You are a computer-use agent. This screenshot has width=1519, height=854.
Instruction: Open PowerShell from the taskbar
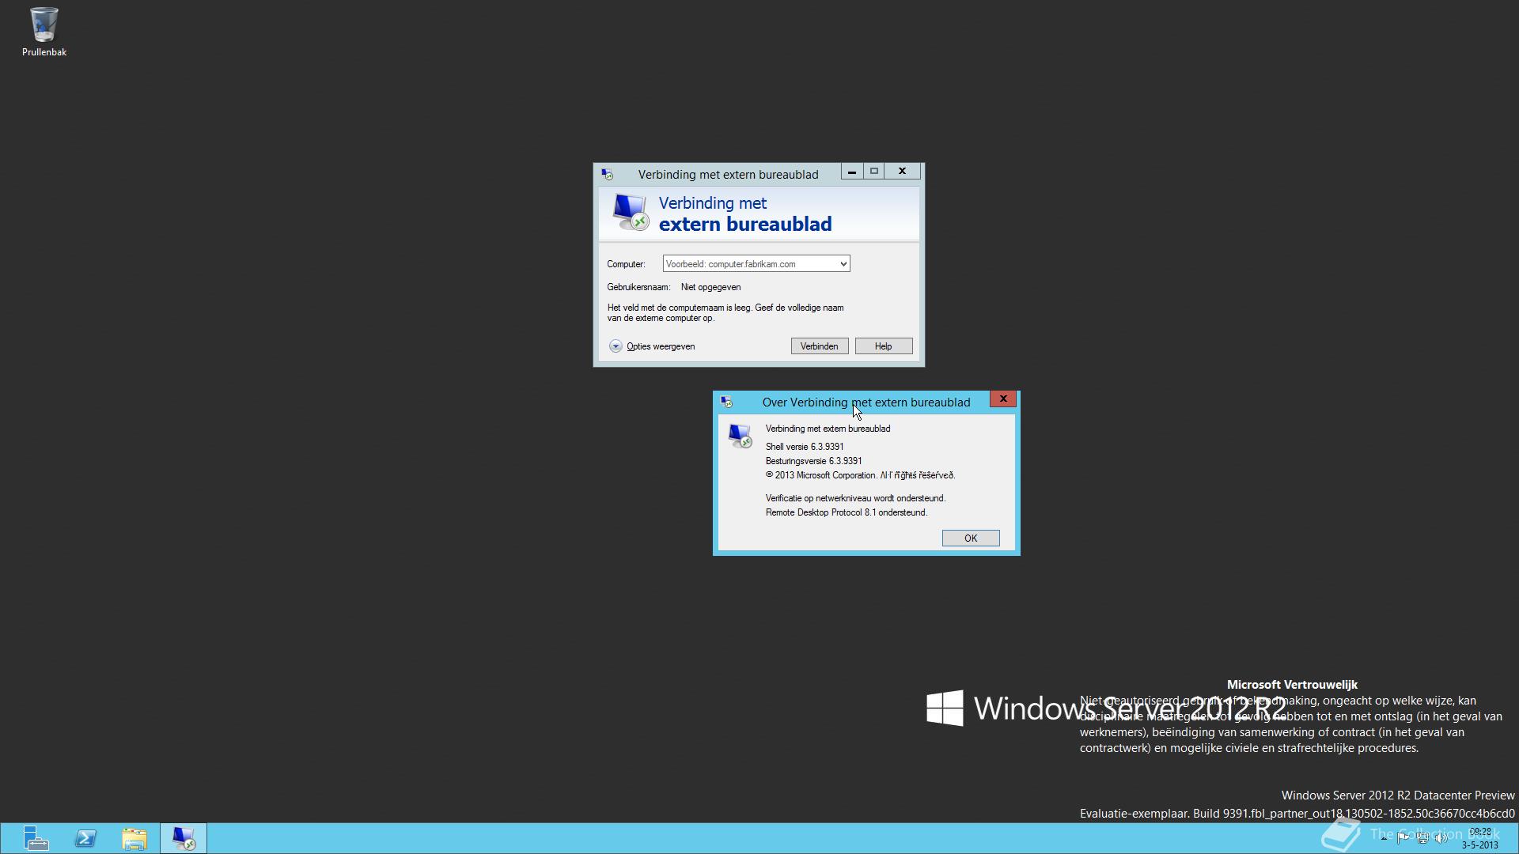85,838
